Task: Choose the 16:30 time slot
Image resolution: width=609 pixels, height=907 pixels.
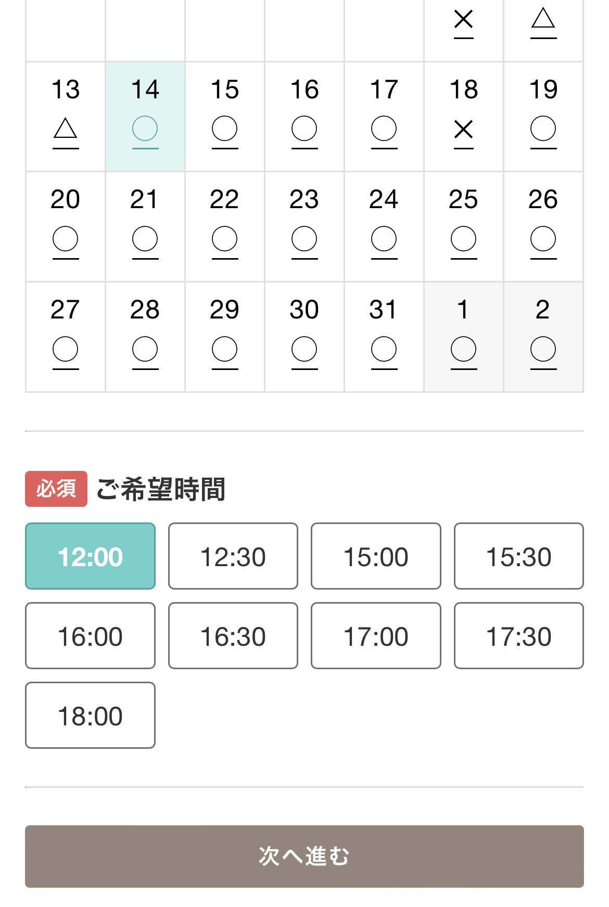Action: 233,636
